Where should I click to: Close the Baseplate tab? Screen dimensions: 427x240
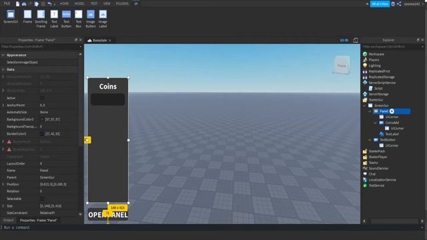pos(109,40)
